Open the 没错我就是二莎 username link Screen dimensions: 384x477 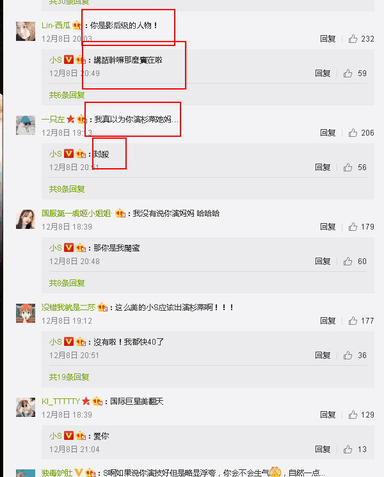point(68,308)
